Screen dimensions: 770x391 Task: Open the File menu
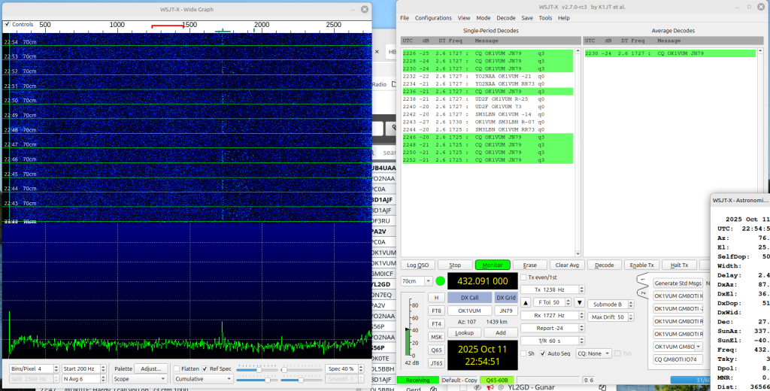(404, 18)
